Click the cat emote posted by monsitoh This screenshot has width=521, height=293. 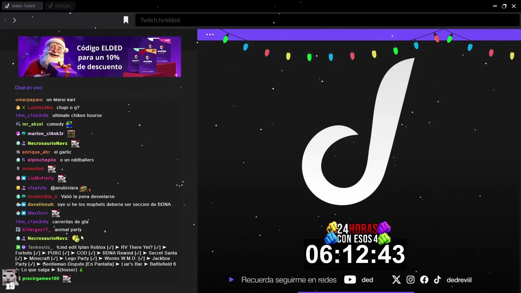52,168
